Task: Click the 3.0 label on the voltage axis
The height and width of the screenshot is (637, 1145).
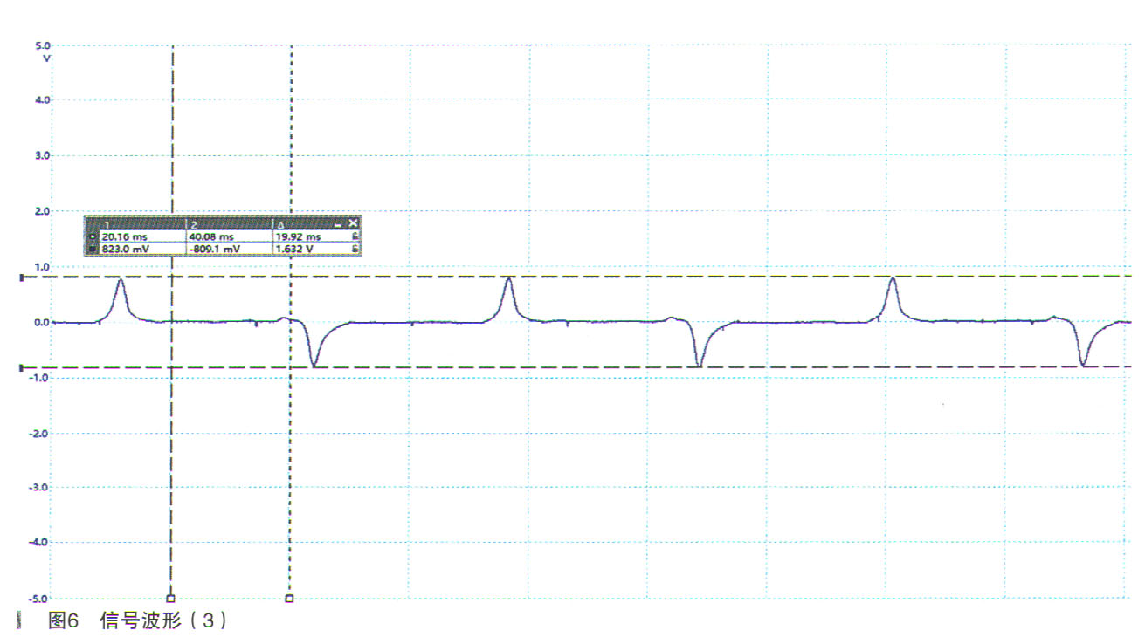Action: click(44, 155)
